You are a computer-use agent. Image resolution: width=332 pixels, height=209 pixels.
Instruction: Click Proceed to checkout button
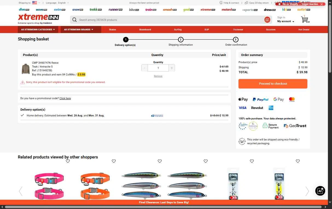click(273, 84)
